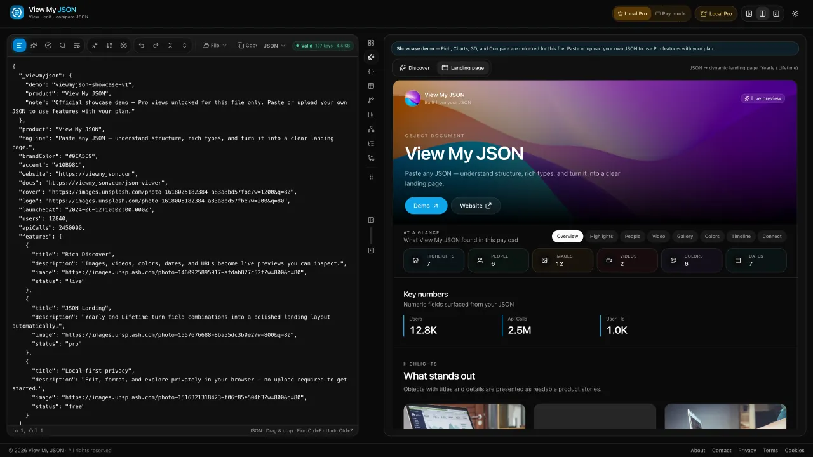The height and width of the screenshot is (457, 813).
Task: Click the sort keys icon
Action: pyautogui.click(x=109, y=45)
